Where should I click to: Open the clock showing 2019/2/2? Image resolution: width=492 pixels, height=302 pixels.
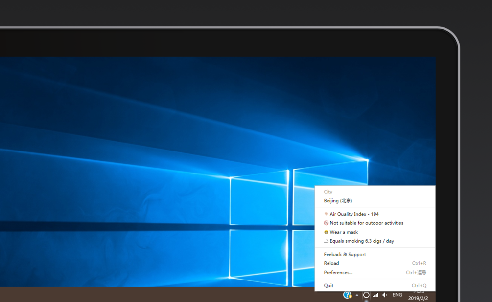[x=418, y=295]
